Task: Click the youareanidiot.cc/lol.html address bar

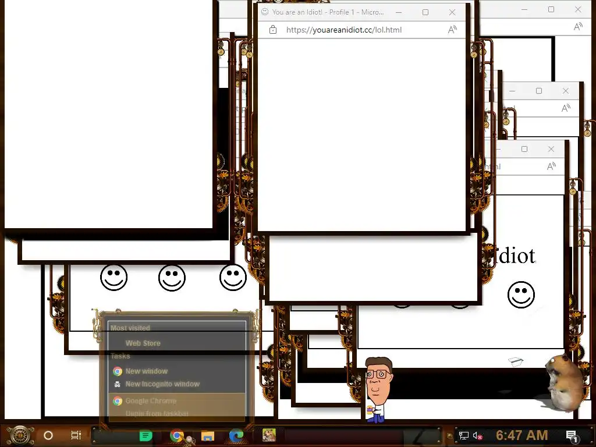Action: (343, 30)
